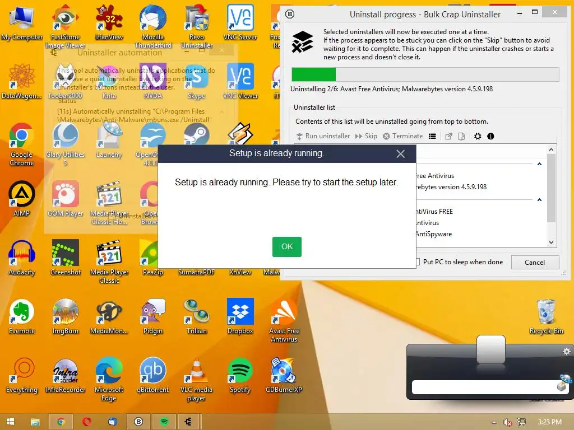Screen dimensions: 574x430
Task: Click OK in Setup is already running dialog
Action: coord(286,247)
